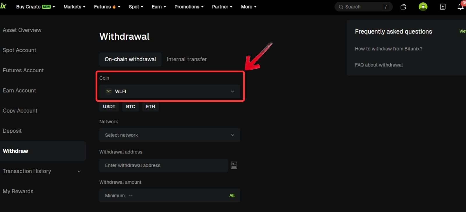Switch to On-chain withdrawal tab
This screenshot has height=212, width=466.
[x=130, y=59]
